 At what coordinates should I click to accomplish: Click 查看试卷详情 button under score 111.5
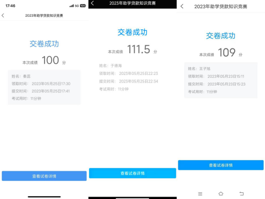132,173
